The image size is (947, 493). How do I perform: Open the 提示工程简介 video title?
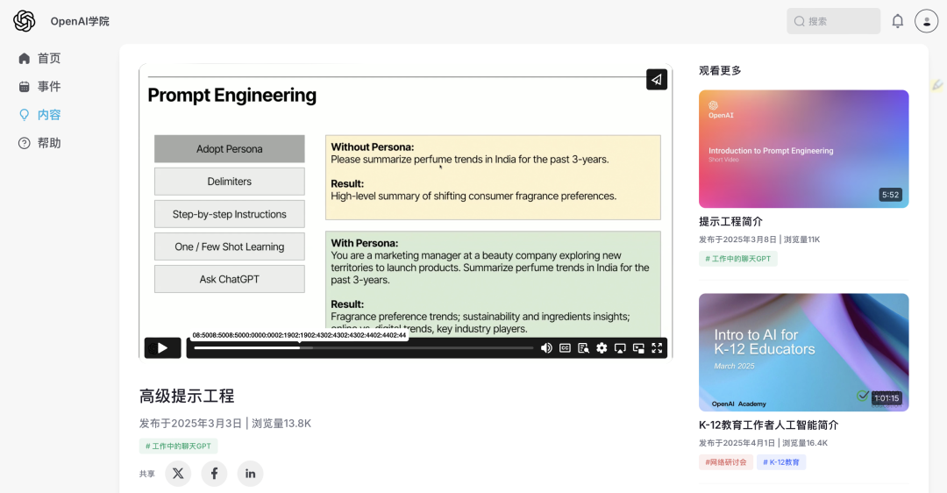[x=730, y=222]
